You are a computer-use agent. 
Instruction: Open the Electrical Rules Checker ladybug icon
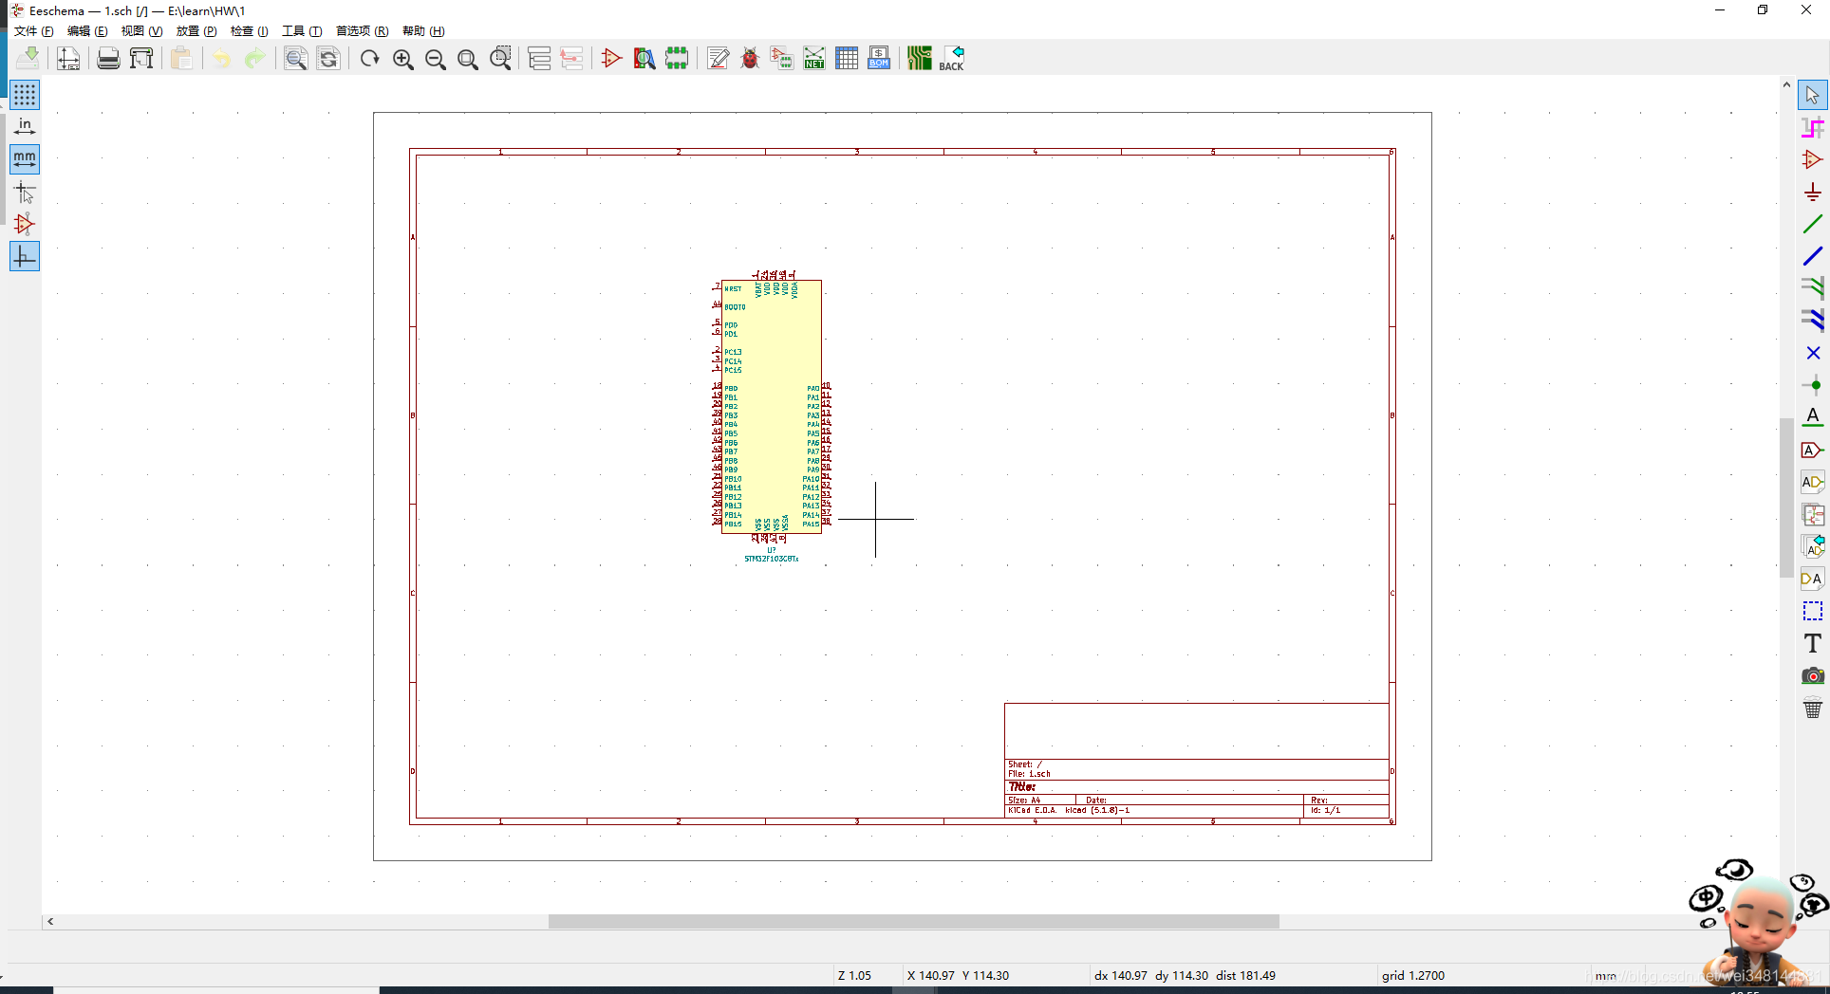[x=750, y=59]
